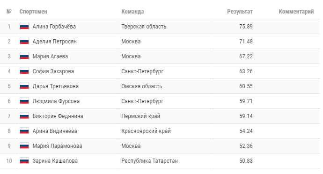Click team Красноярский край

tap(146, 131)
